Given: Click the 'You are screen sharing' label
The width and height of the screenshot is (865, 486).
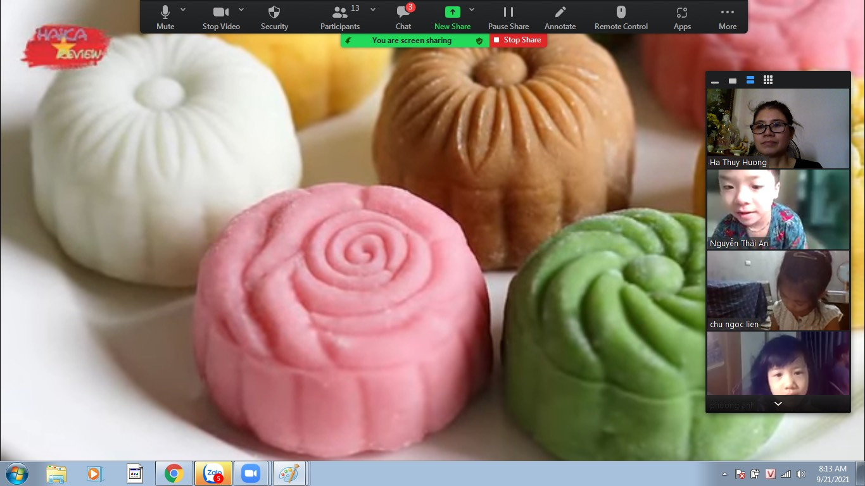Looking at the screenshot, I should tap(412, 40).
